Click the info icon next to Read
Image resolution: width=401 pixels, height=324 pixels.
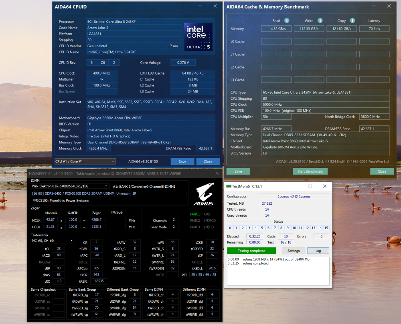pos(287,20)
